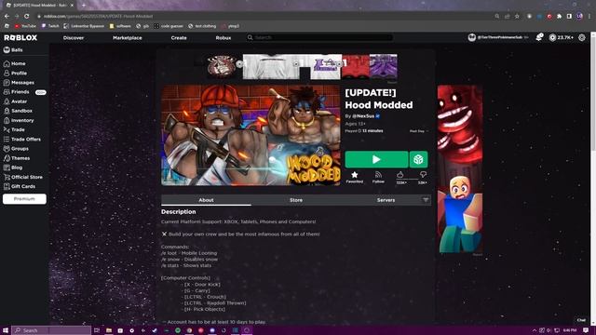Open Discover in the Roblox navbar
Image resolution: width=596 pixels, height=335 pixels.
(74, 38)
